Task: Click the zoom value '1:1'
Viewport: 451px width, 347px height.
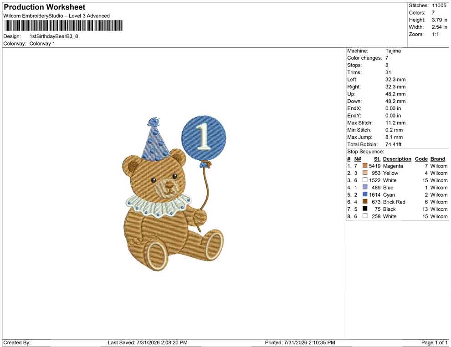Action: tap(436, 34)
